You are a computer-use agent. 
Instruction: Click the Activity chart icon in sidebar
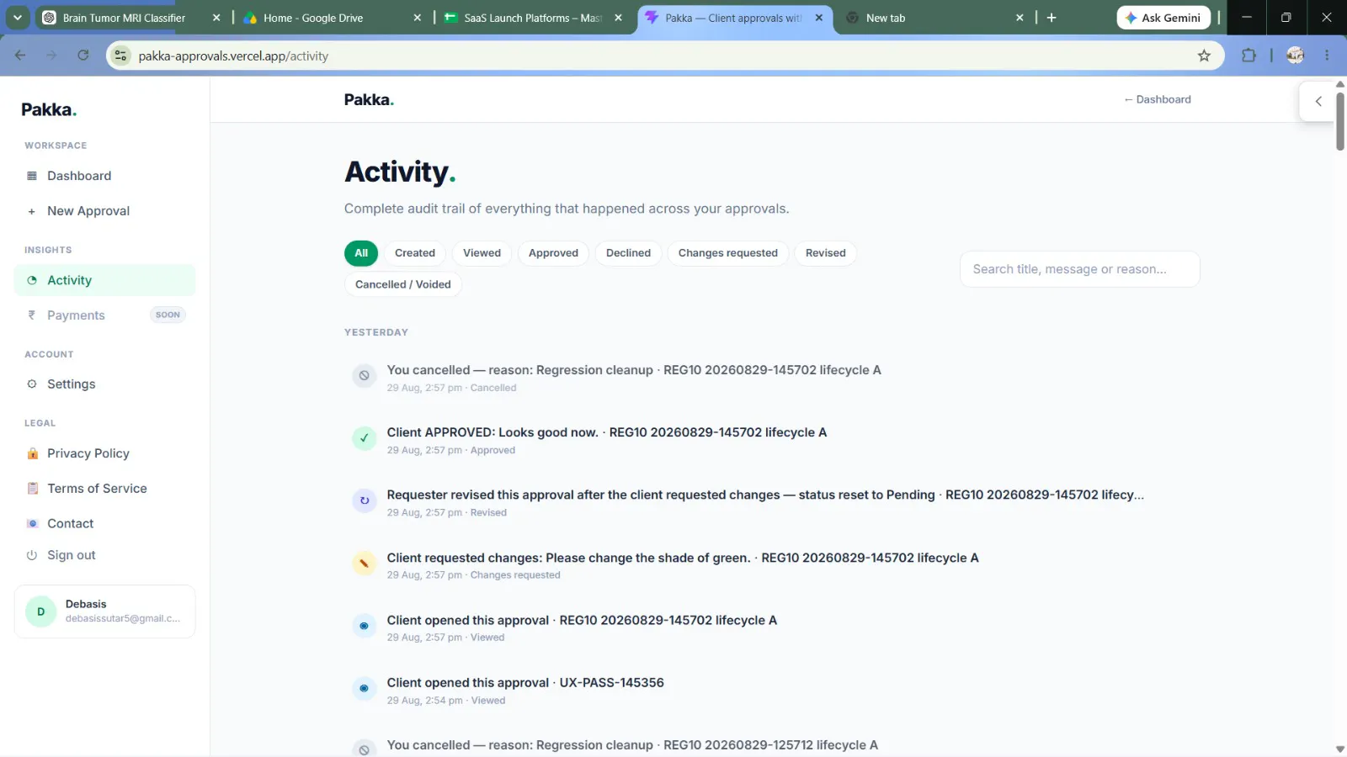tap(32, 280)
